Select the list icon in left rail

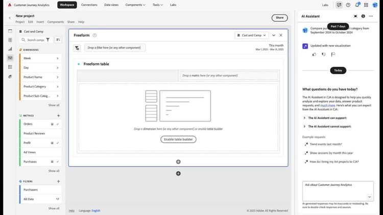click(10, 67)
